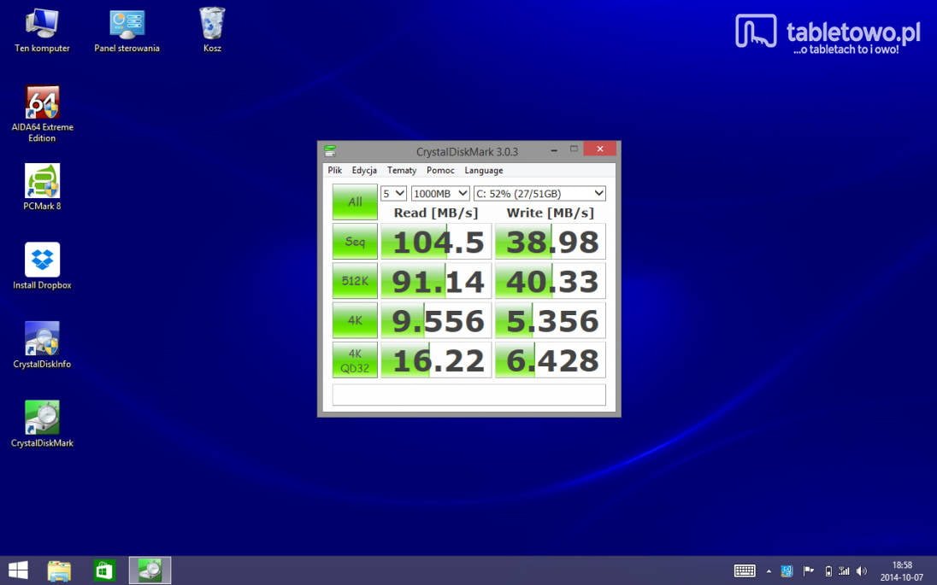Open the Windows Start button
This screenshot has width=937, height=585.
point(18,570)
